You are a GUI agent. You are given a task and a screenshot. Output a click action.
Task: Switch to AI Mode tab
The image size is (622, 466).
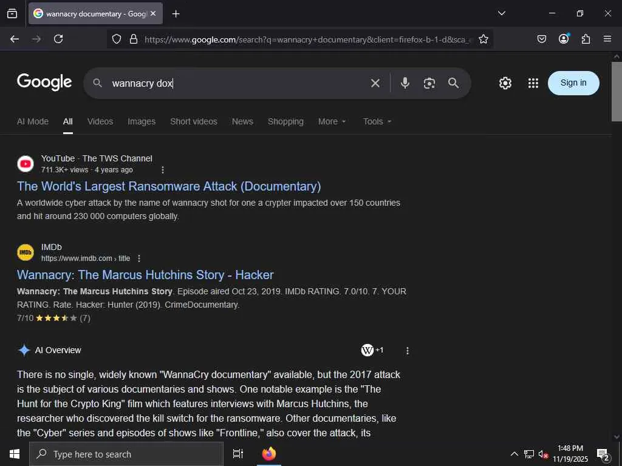click(x=33, y=121)
